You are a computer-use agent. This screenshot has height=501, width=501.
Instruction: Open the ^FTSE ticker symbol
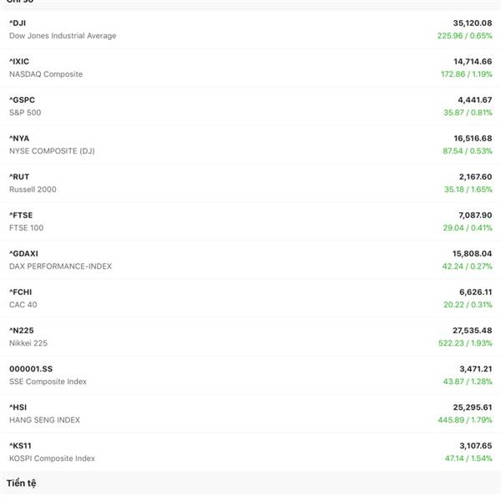click(21, 215)
